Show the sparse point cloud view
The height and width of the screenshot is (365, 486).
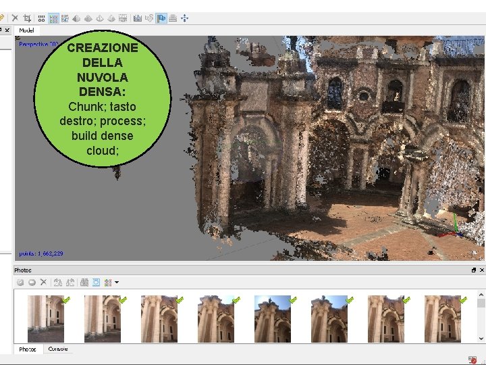pyautogui.click(x=42, y=18)
